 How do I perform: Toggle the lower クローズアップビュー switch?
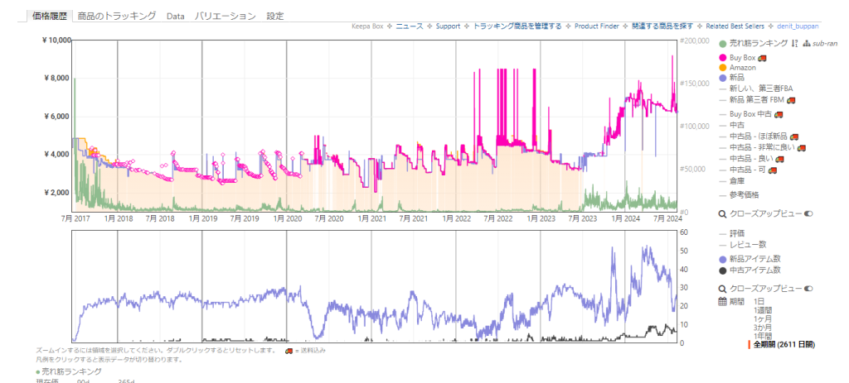(808, 288)
